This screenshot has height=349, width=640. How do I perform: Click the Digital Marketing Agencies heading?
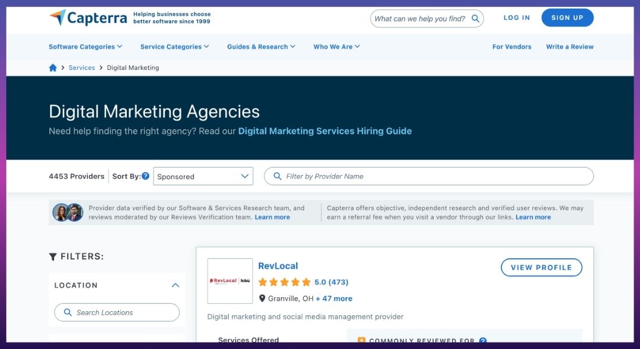click(154, 112)
